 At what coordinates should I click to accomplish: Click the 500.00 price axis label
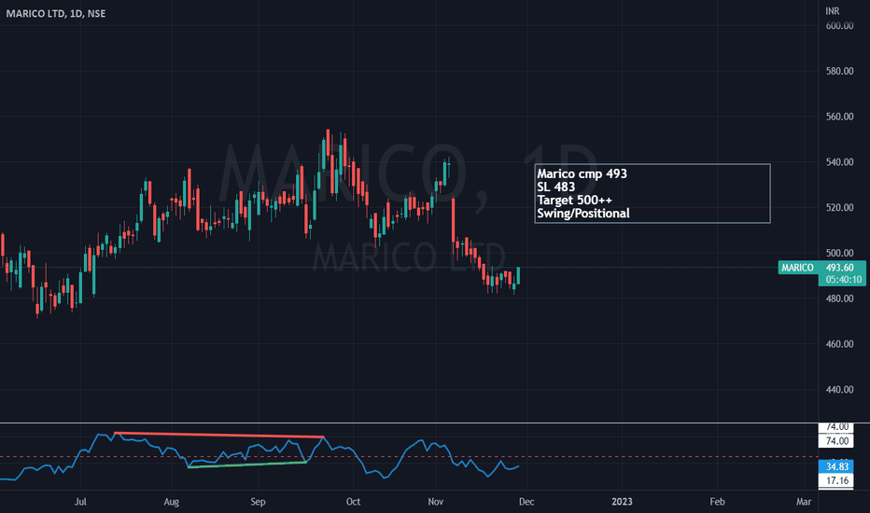pyautogui.click(x=839, y=253)
